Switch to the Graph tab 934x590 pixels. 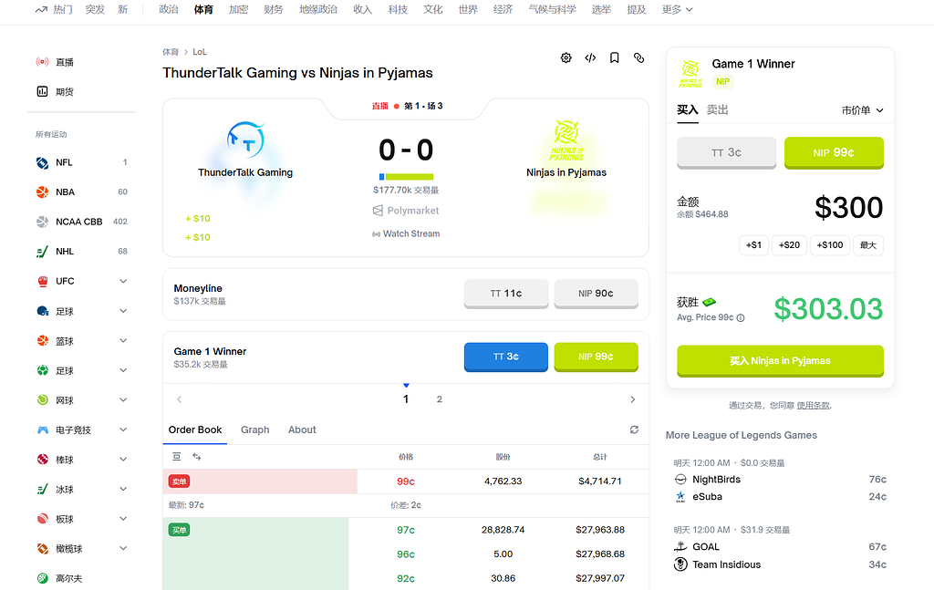254,430
